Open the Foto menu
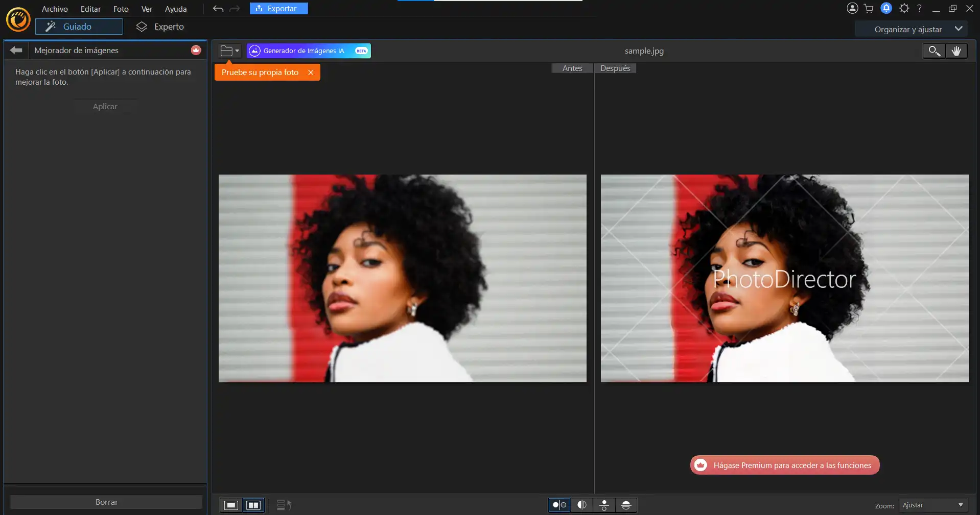The height and width of the screenshot is (515, 980). click(121, 9)
